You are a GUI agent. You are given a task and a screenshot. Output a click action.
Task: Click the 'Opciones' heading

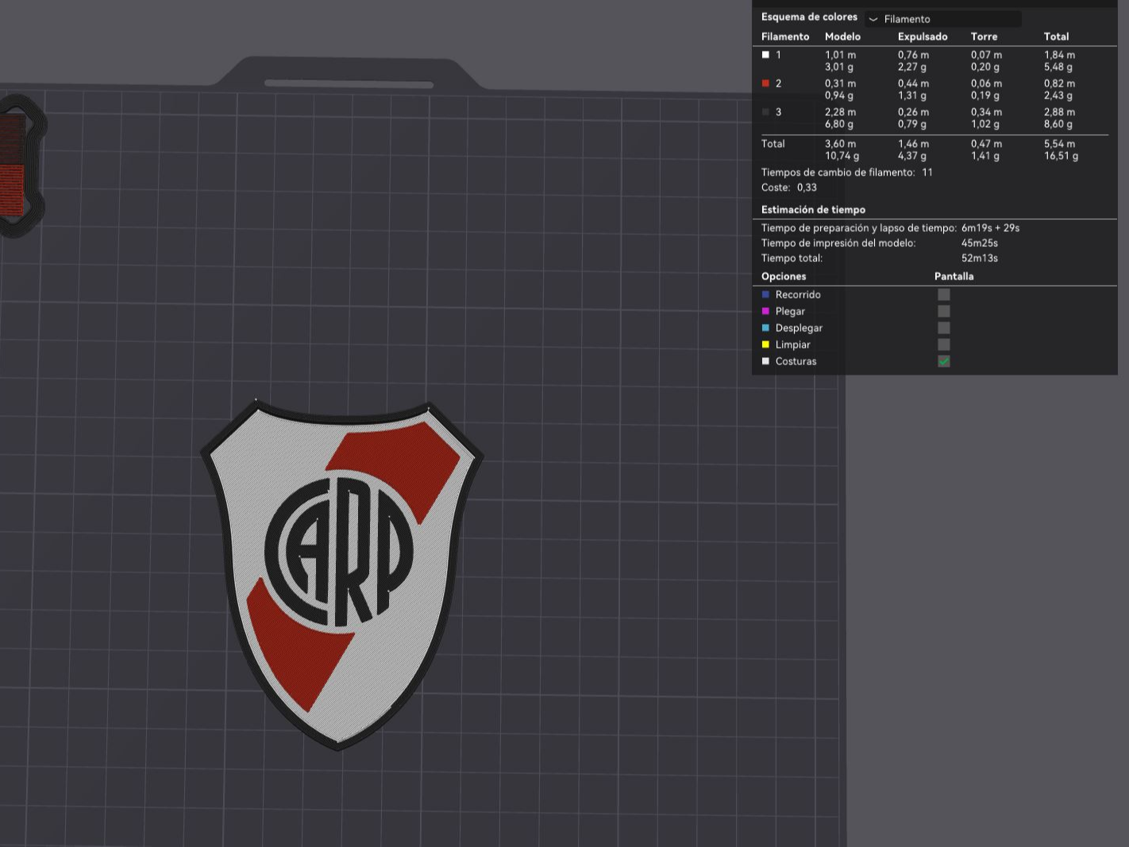pos(784,276)
